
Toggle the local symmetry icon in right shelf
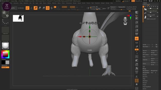[137, 43]
